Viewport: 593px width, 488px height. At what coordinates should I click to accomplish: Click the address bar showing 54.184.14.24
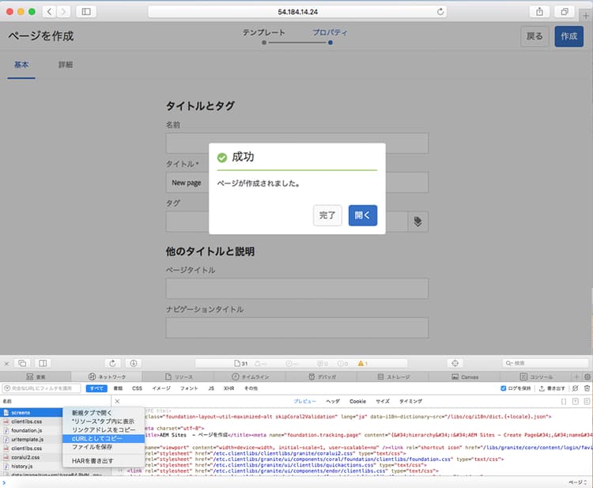tap(297, 12)
